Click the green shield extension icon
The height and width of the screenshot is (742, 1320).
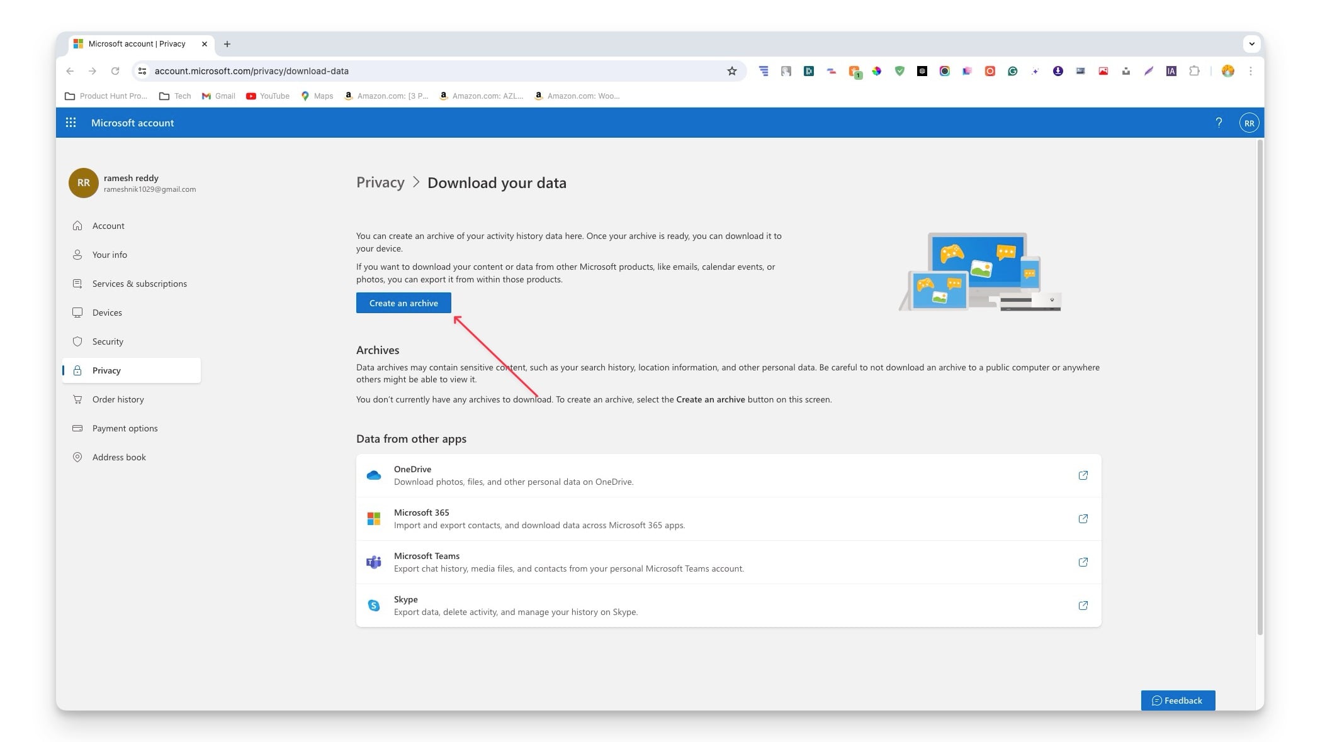(900, 71)
